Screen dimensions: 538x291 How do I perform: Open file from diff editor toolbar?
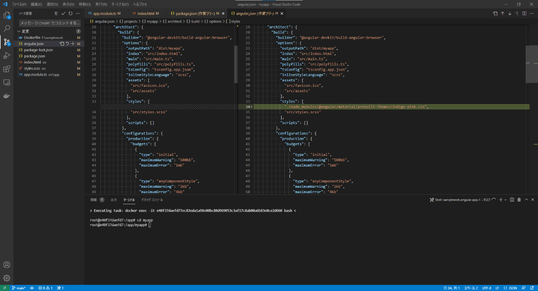coord(495,13)
